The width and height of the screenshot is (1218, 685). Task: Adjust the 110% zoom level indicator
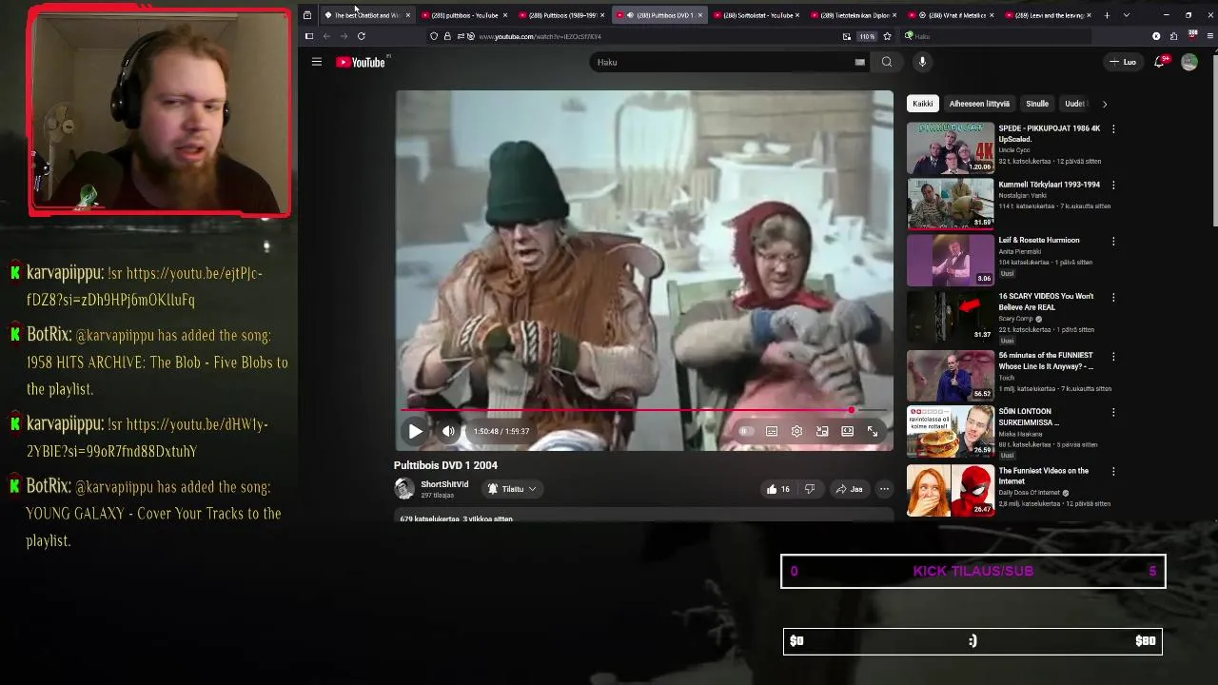coord(867,36)
